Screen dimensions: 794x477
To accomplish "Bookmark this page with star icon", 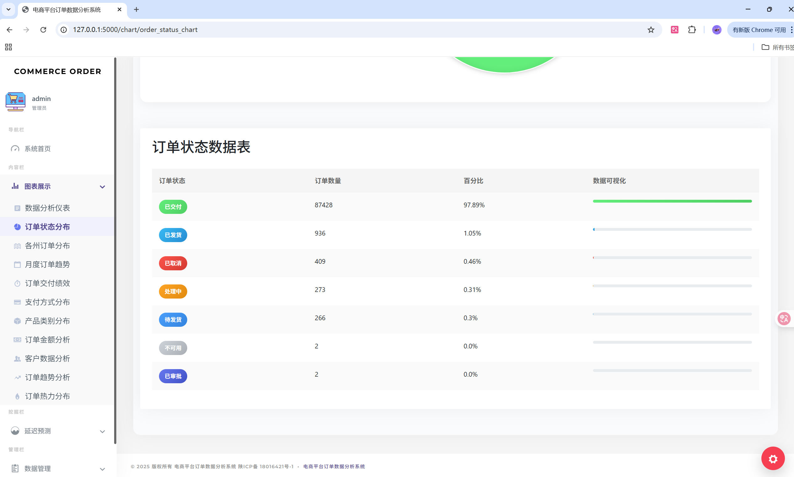I will 651,29.
